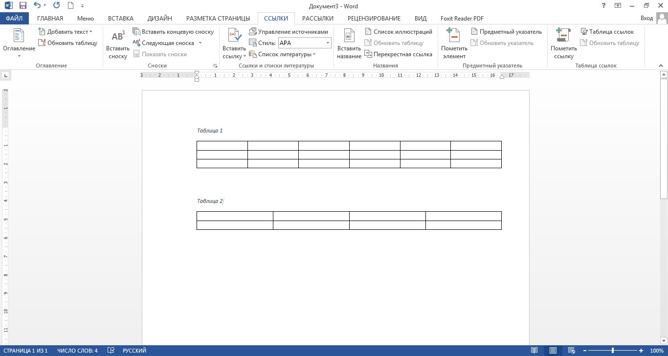Screen dimensions: 668x356
Task: Open the Следующая сноска dropdown arrow
Action: coord(200,43)
